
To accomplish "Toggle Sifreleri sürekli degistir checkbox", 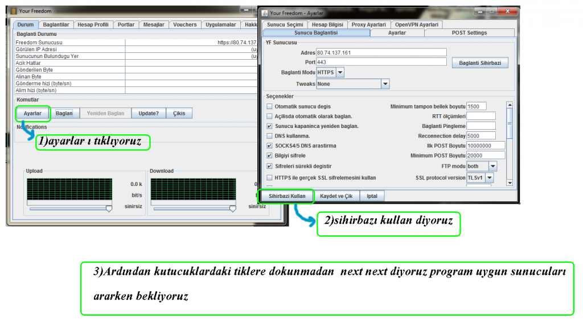I will click(269, 166).
